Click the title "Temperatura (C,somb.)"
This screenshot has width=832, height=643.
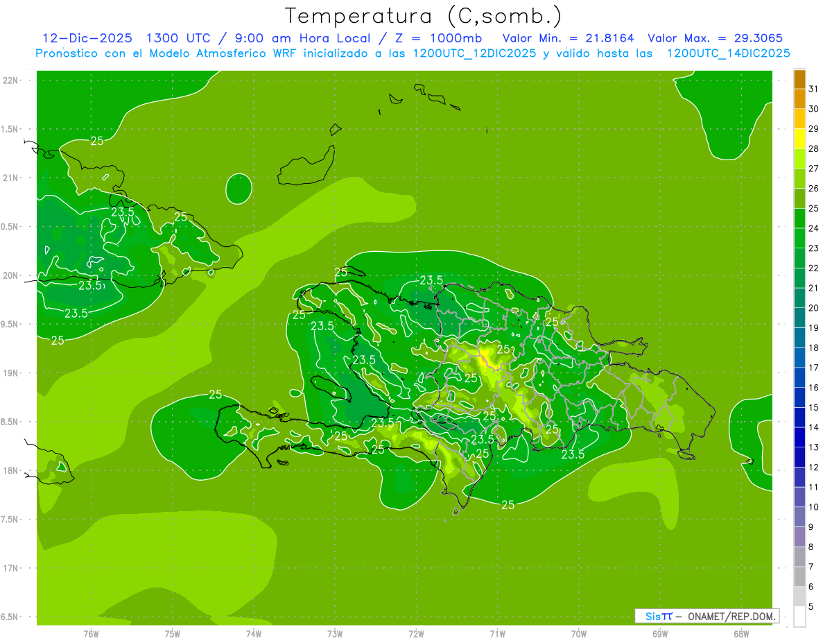(424, 16)
